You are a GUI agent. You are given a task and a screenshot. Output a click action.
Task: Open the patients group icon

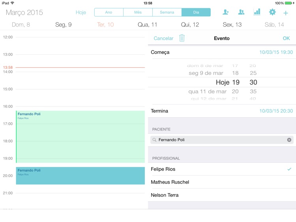pyautogui.click(x=241, y=12)
